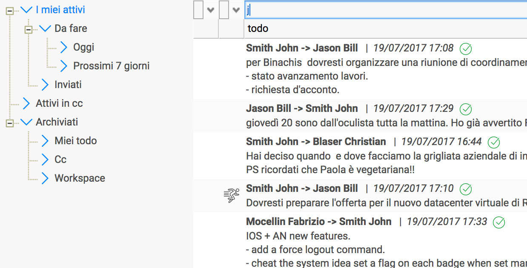Viewport: 527px width, 268px height.
Task: Focus the search text field
Action: tap(386, 10)
